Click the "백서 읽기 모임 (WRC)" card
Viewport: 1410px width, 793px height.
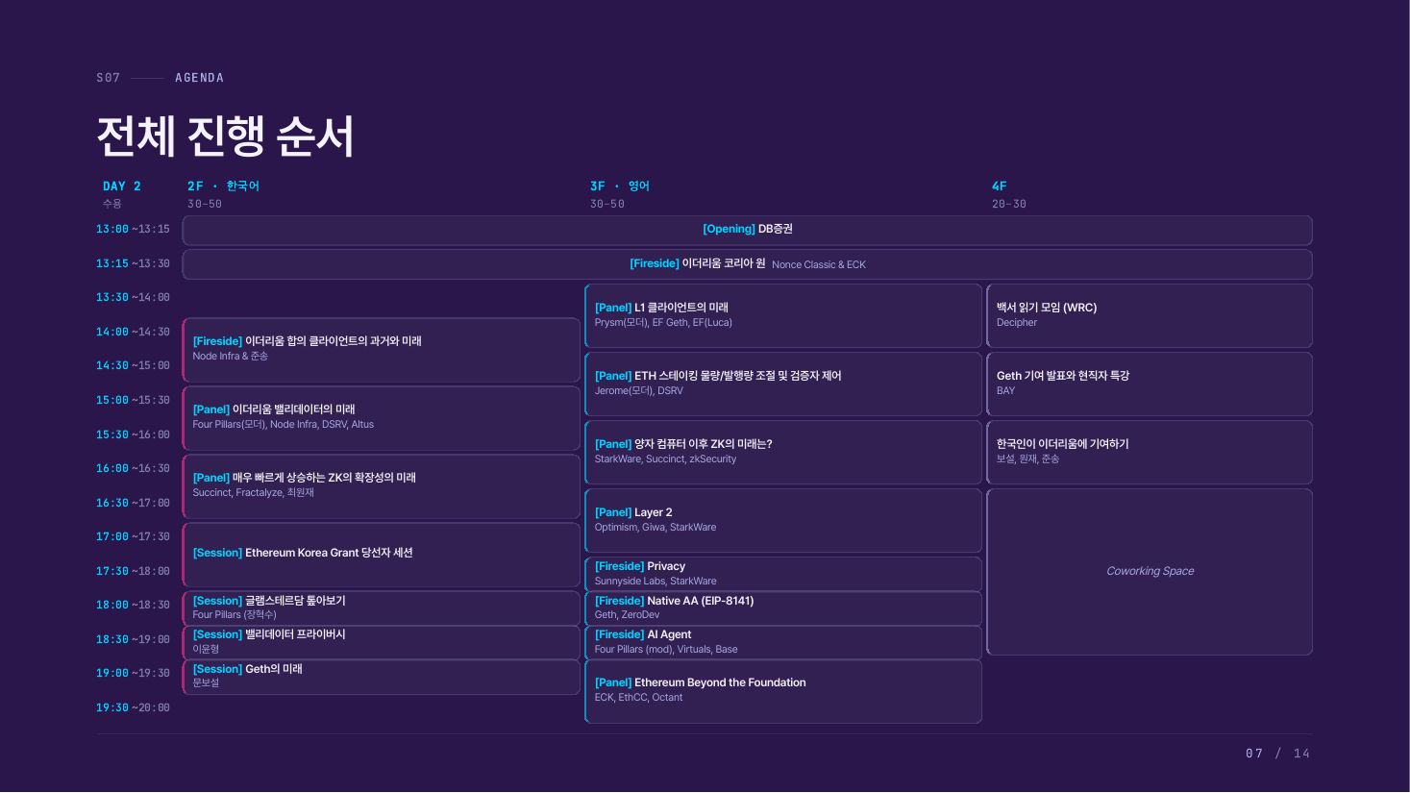click(x=1150, y=315)
